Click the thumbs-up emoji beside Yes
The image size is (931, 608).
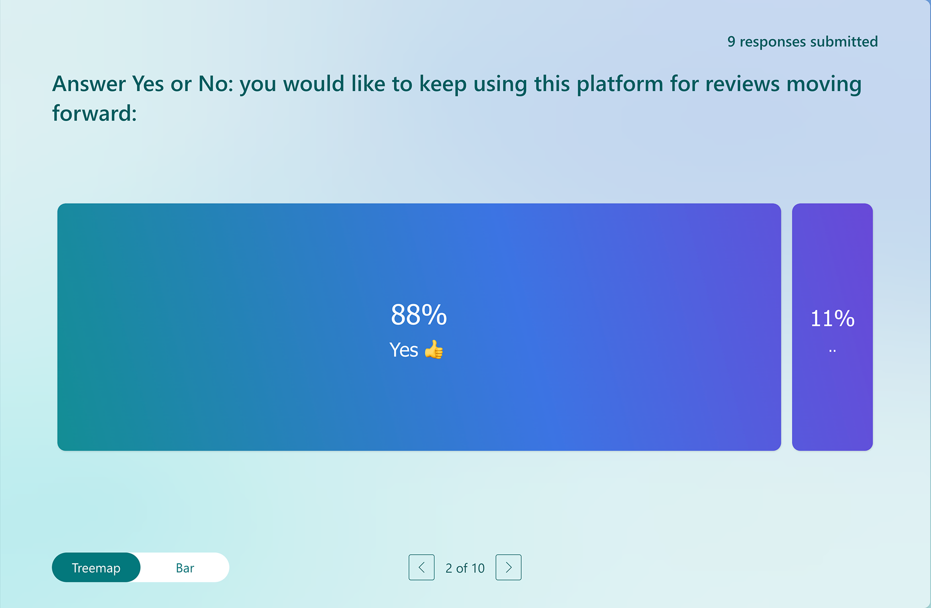coord(433,349)
